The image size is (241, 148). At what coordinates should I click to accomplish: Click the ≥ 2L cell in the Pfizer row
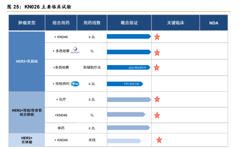92,84
